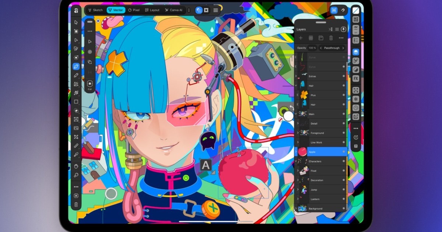The width and height of the screenshot is (442, 232).
Task: Toggle visibility dot of Line Work layer
Action: pos(344,143)
